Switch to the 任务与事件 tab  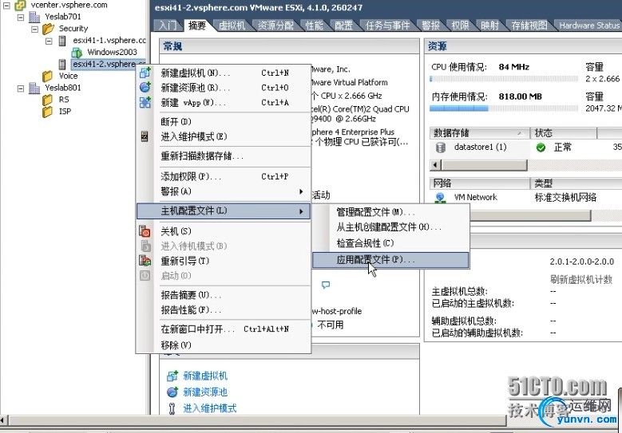(387, 26)
